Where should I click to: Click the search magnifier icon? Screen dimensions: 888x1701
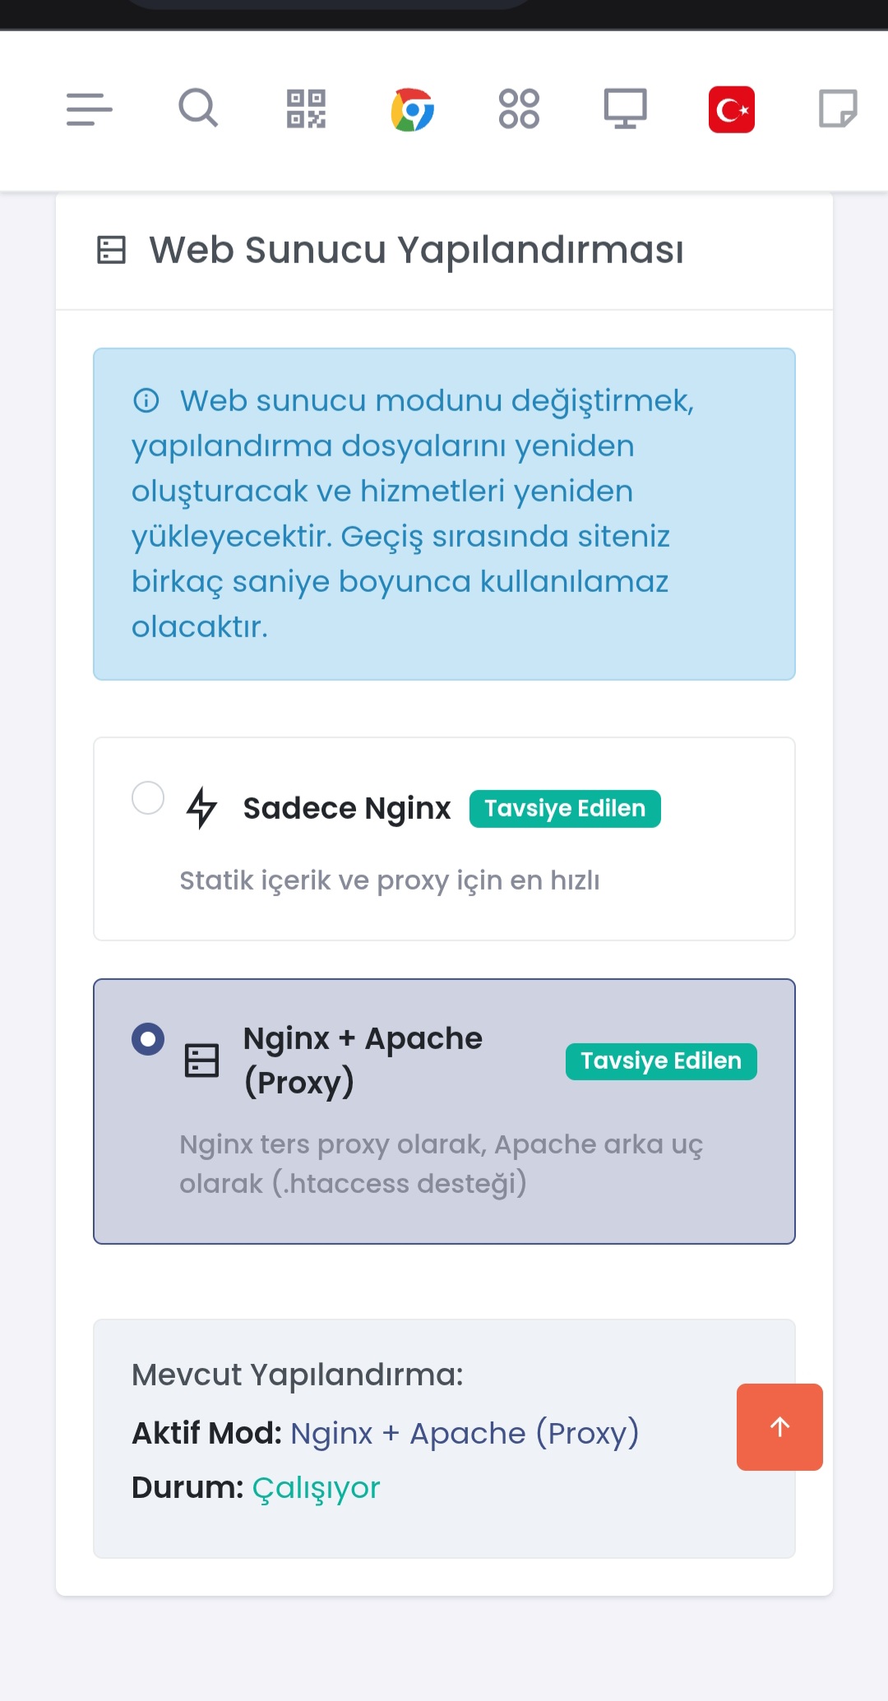[198, 109]
